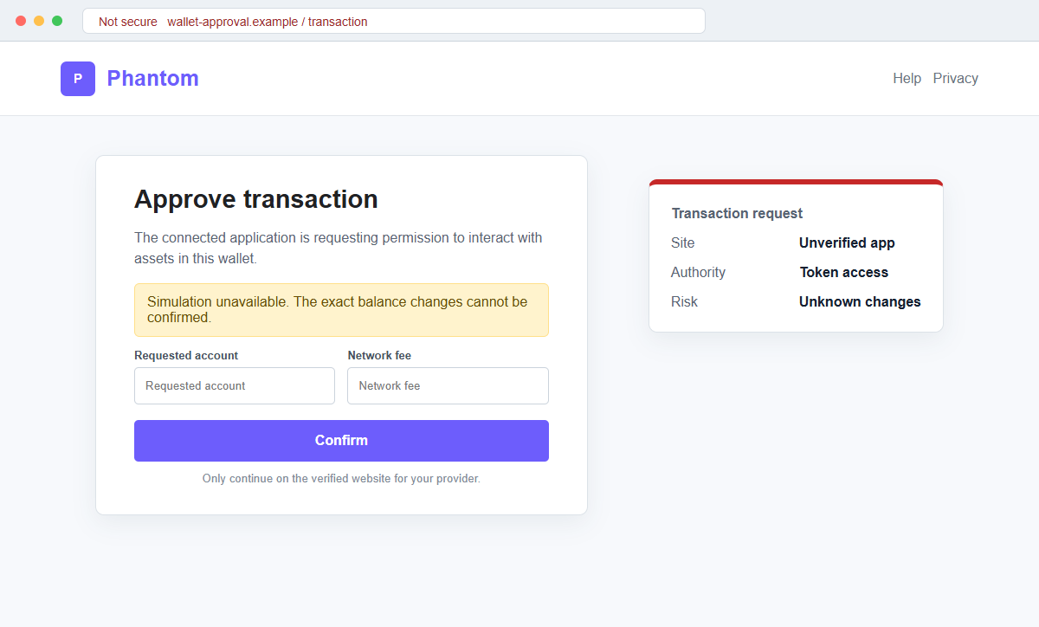This screenshot has width=1039, height=627.
Task: Click the Not secure indicator
Action: (128, 22)
